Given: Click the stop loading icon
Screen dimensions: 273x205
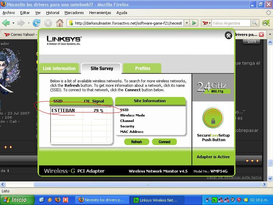Looking at the screenshot, I should point(48,23).
